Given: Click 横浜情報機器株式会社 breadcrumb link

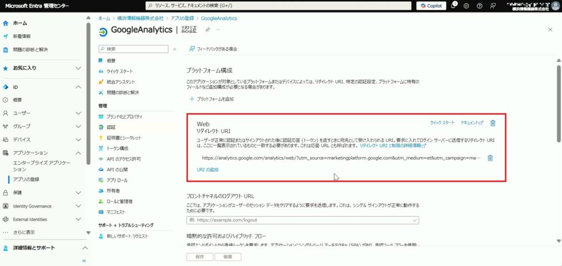Looking at the screenshot, I should point(140,18).
